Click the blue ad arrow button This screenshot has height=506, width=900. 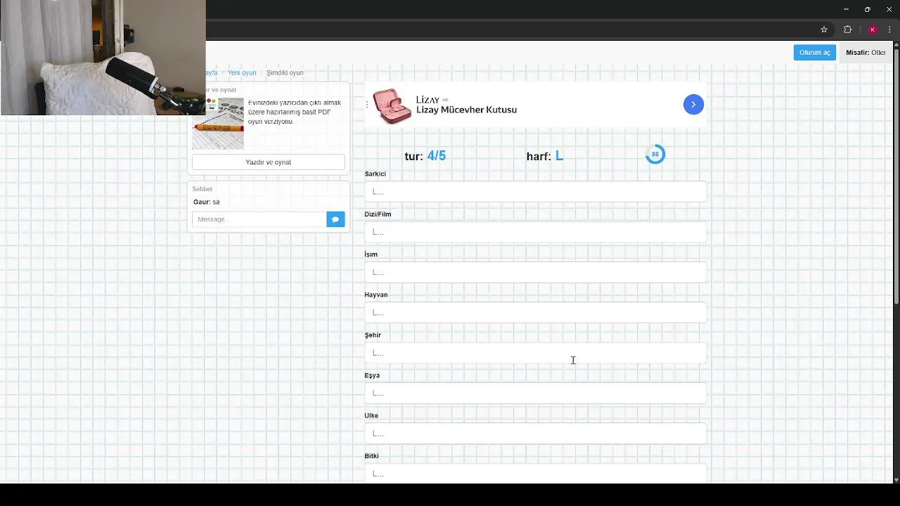tap(693, 105)
